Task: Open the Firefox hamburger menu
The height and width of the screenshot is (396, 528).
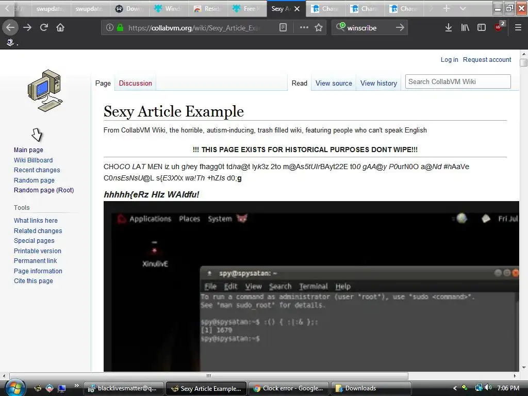Action: click(x=518, y=28)
